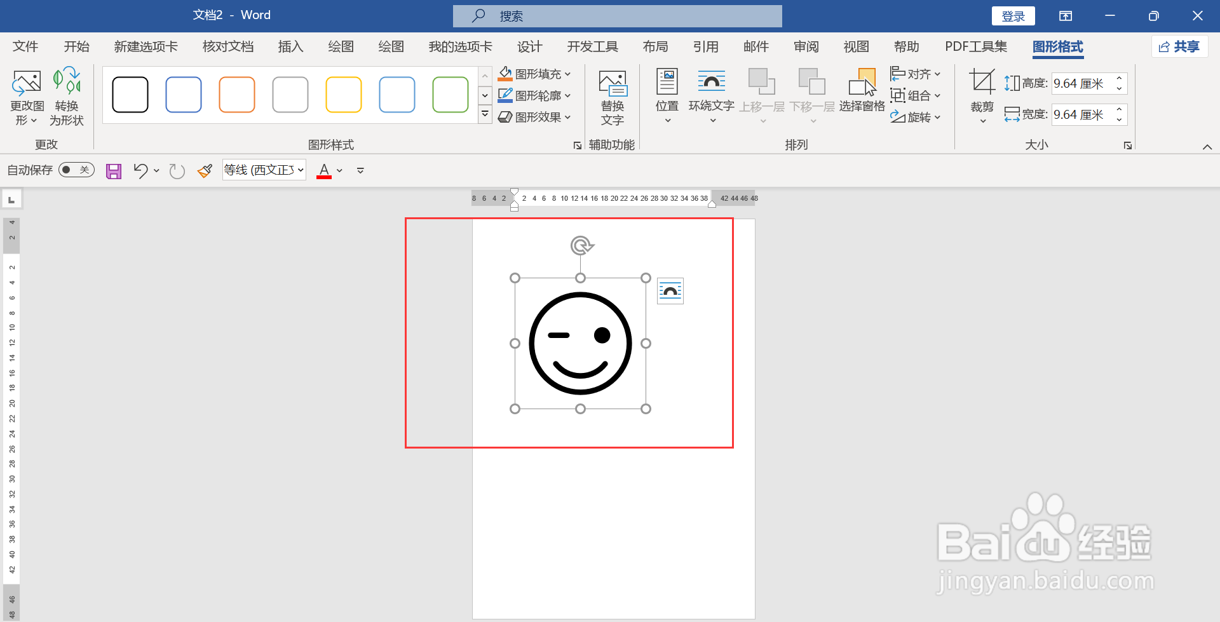The width and height of the screenshot is (1220, 622).
Task: Open the 环绕文字 wrap text ribbon button
Action: click(712, 97)
